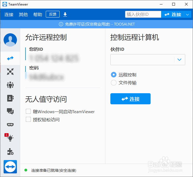The height and width of the screenshot is (177, 193).
Task: Select 文件传输 radio button
Action: click(x=114, y=83)
